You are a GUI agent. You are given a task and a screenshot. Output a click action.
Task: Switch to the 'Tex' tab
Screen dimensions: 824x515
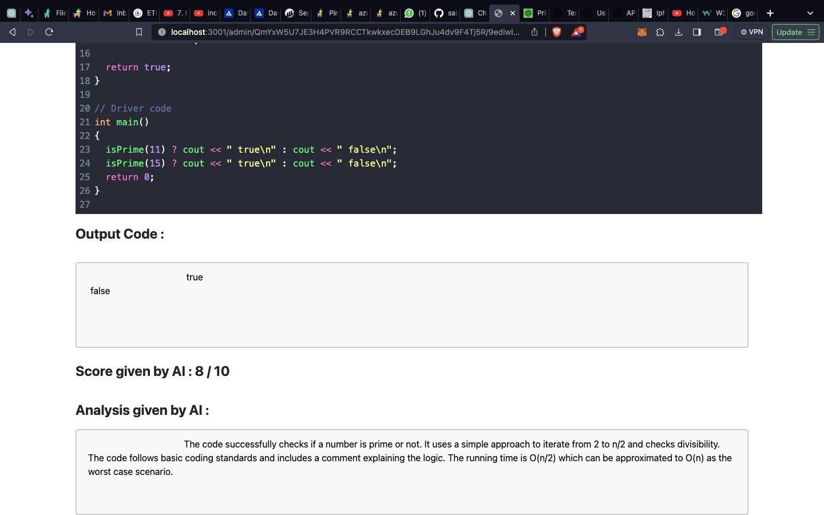[565, 13]
